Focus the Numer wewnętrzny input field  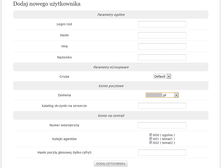pyautogui.click(x=162, y=125)
